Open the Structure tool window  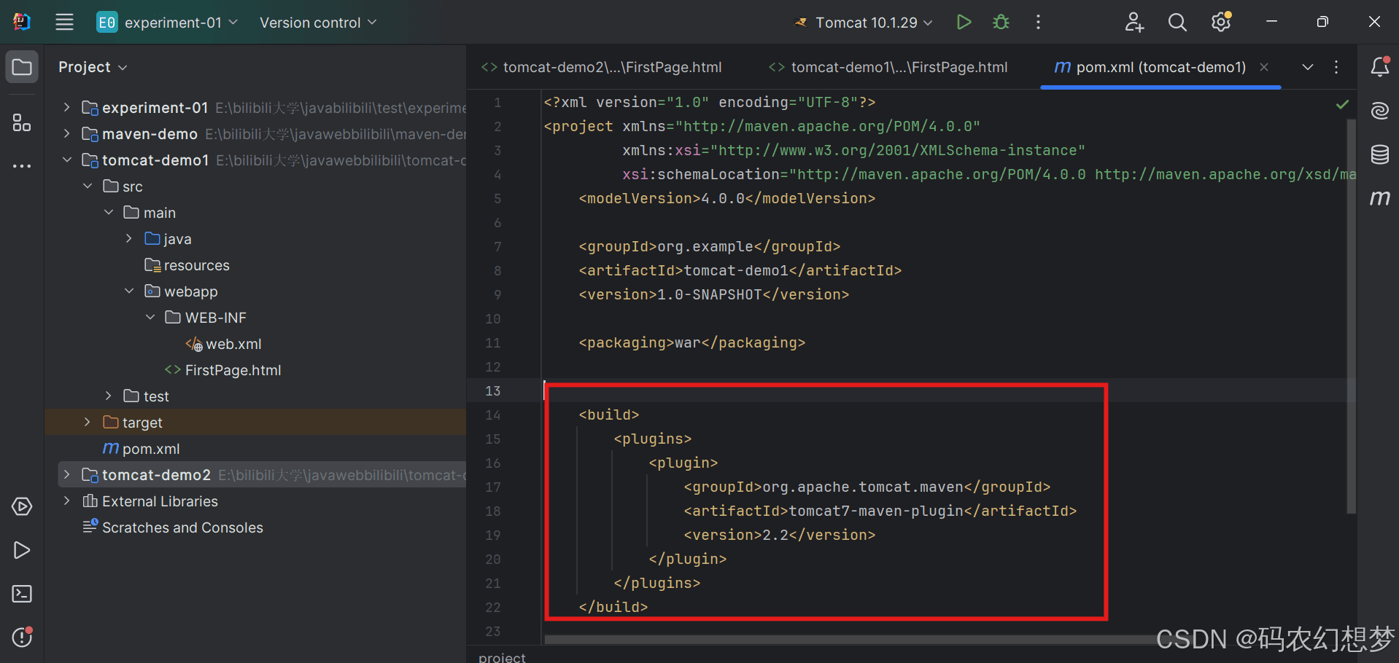coord(22,122)
